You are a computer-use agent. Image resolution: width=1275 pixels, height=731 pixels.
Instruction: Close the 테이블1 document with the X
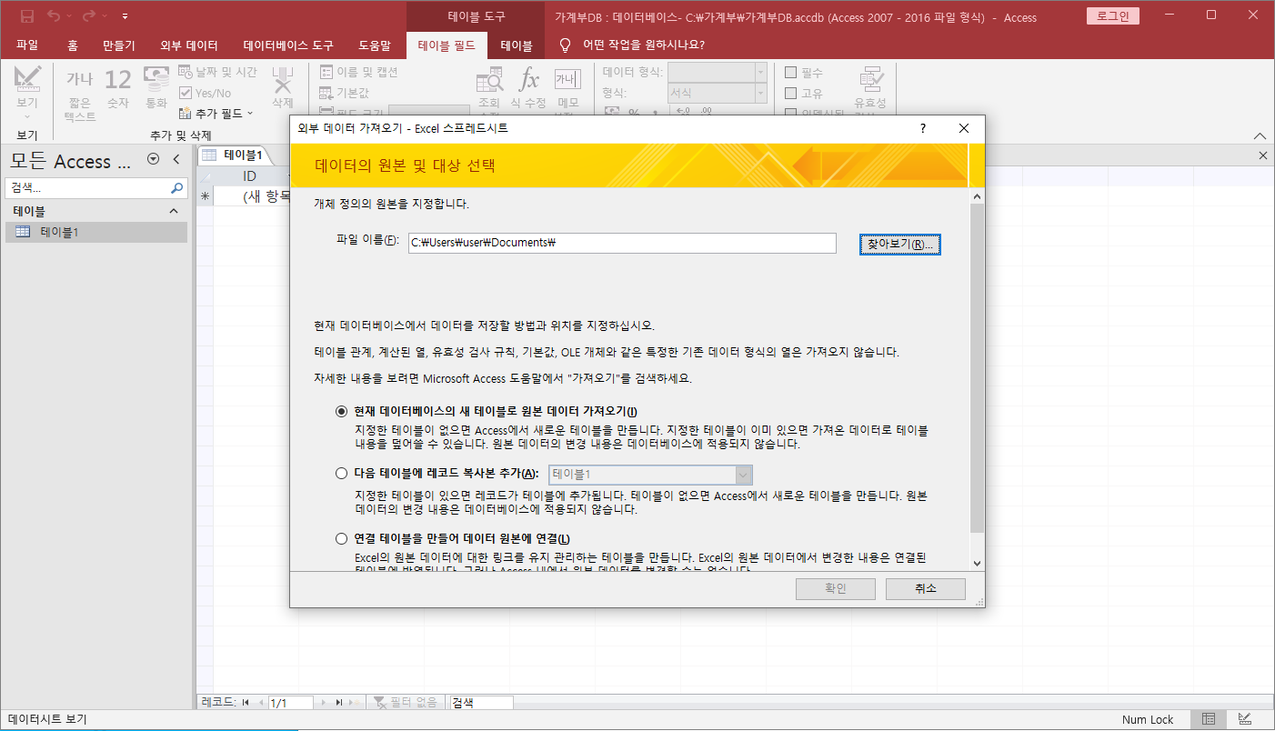pyautogui.click(x=1262, y=155)
